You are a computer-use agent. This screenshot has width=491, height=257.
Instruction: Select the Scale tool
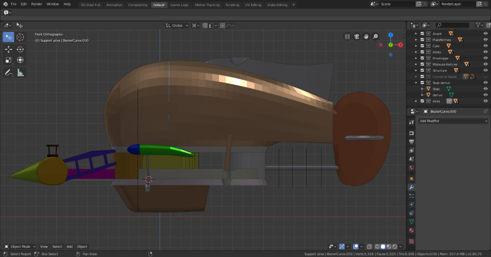pyautogui.click(x=9, y=60)
